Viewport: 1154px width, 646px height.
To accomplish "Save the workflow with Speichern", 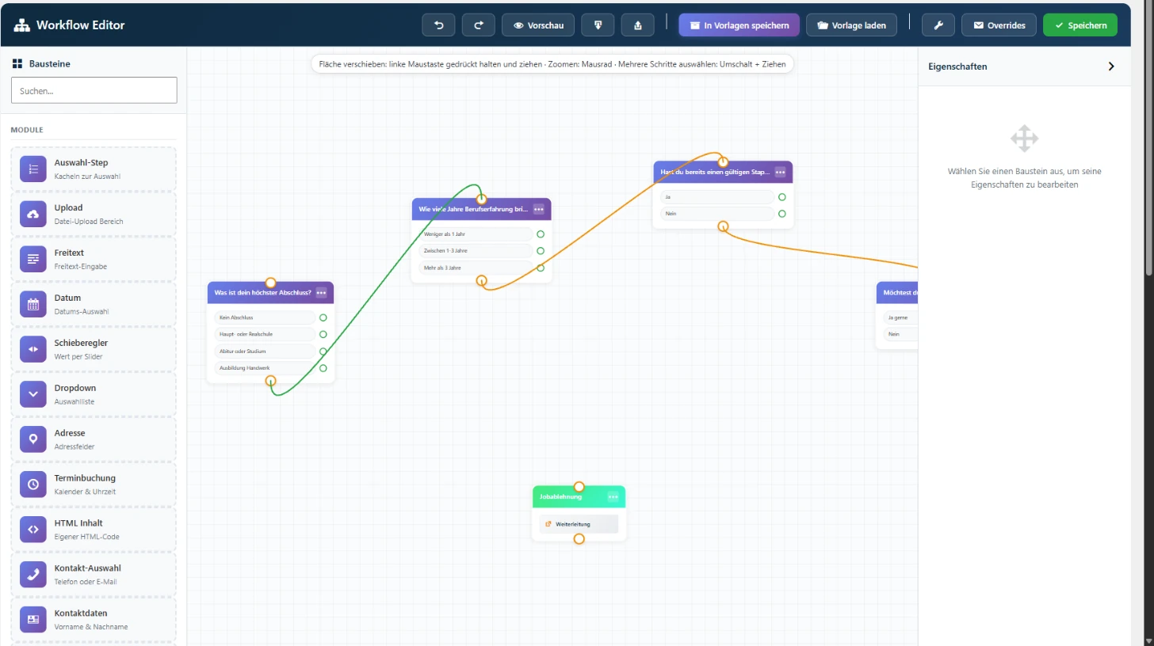I will [x=1080, y=25].
